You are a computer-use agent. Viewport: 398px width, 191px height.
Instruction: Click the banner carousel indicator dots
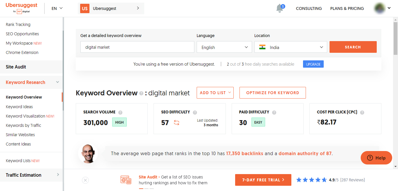click(x=146, y=189)
